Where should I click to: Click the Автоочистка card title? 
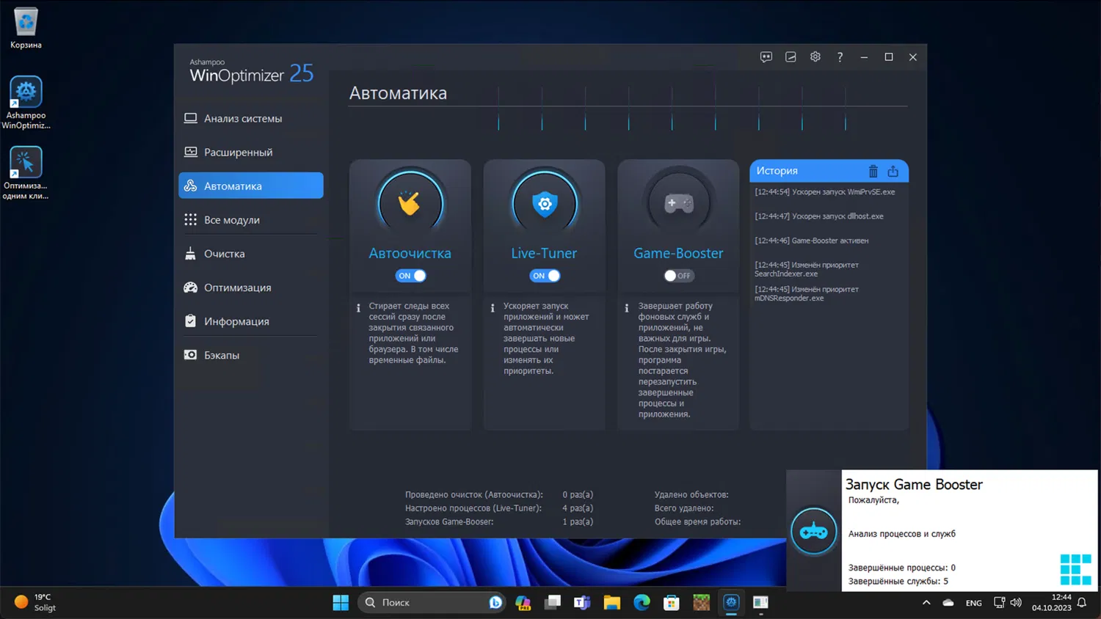point(410,253)
